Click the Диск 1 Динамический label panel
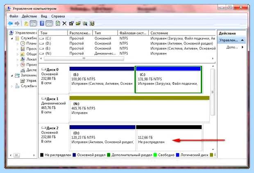Screen dimensions: 254x173 [x=54, y=108]
